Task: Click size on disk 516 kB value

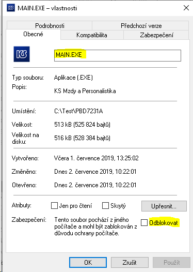Action: [82, 138]
